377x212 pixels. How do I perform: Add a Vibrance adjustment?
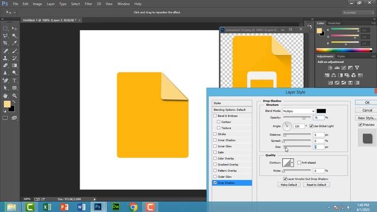[357, 68]
